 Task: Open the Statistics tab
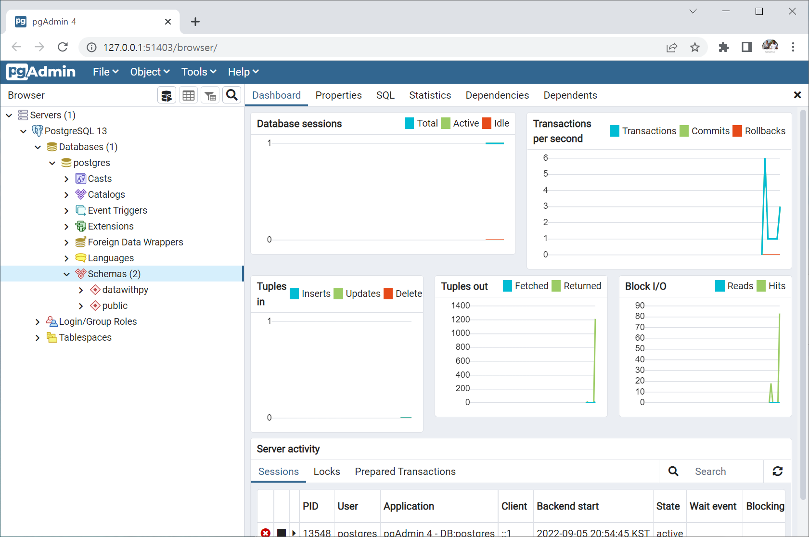pyautogui.click(x=430, y=95)
